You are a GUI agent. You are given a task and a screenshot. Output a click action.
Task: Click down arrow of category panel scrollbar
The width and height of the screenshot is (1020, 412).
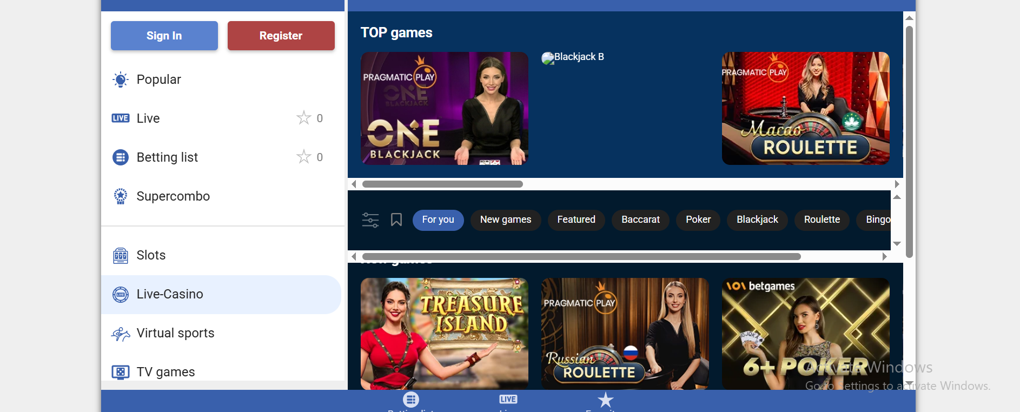coord(897,244)
